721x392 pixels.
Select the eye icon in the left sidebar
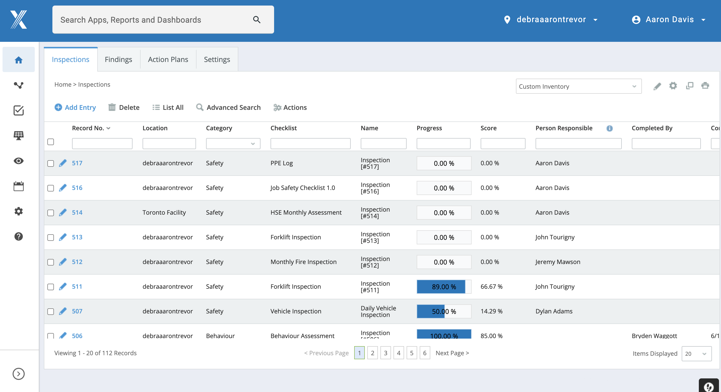click(x=18, y=161)
